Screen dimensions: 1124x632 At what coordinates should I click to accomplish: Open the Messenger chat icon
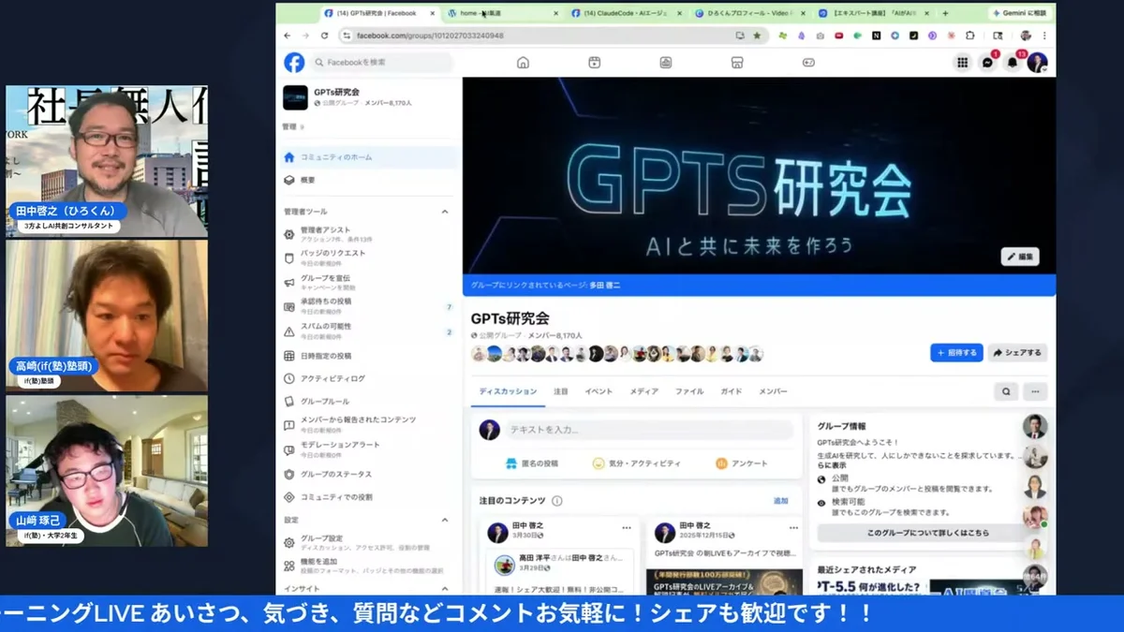(x=988, y=62)
